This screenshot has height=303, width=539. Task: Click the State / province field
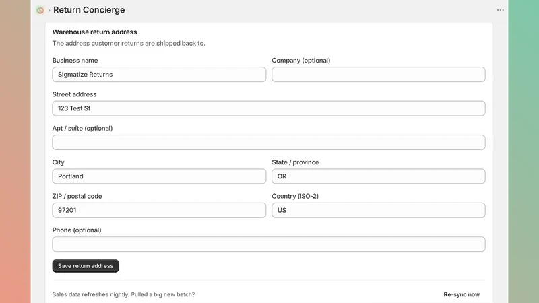379,176
